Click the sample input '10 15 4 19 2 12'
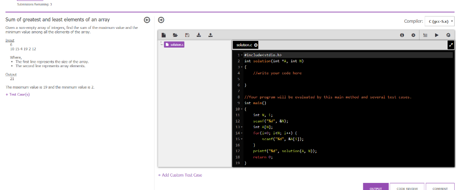This screenshot has width=456, height=190. coord(23,49)
